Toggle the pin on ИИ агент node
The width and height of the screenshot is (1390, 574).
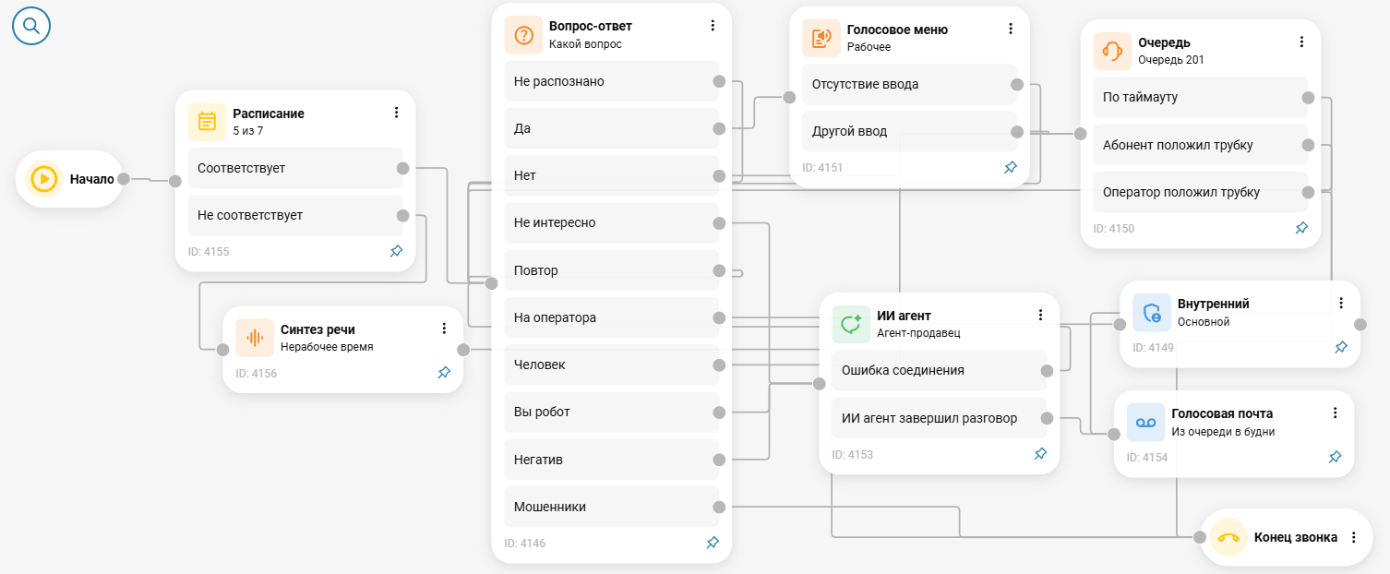tap(1040, 454)
